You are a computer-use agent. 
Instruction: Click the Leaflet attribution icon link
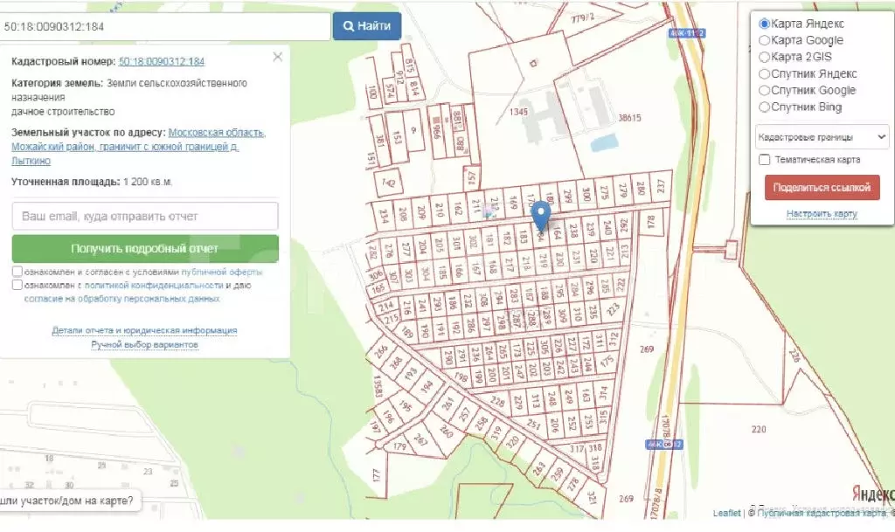pos(726,514)
